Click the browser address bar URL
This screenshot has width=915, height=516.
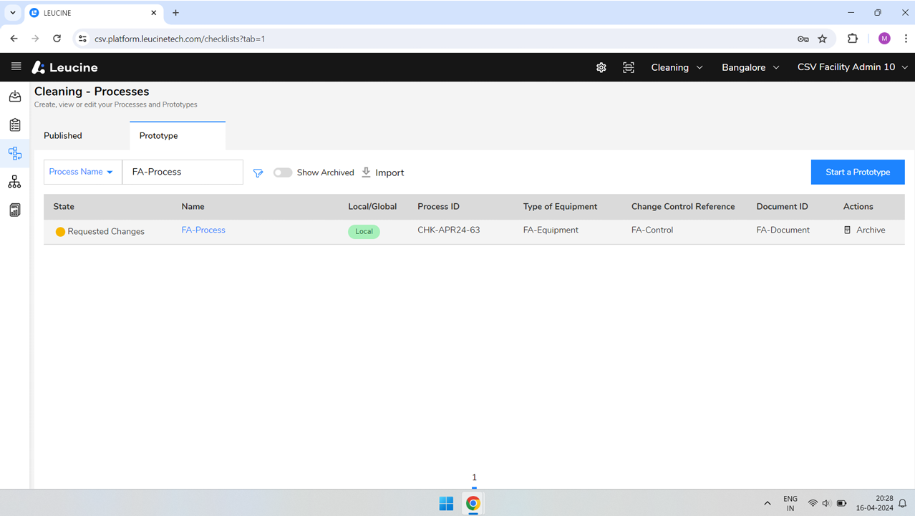[x=180, y=39]
